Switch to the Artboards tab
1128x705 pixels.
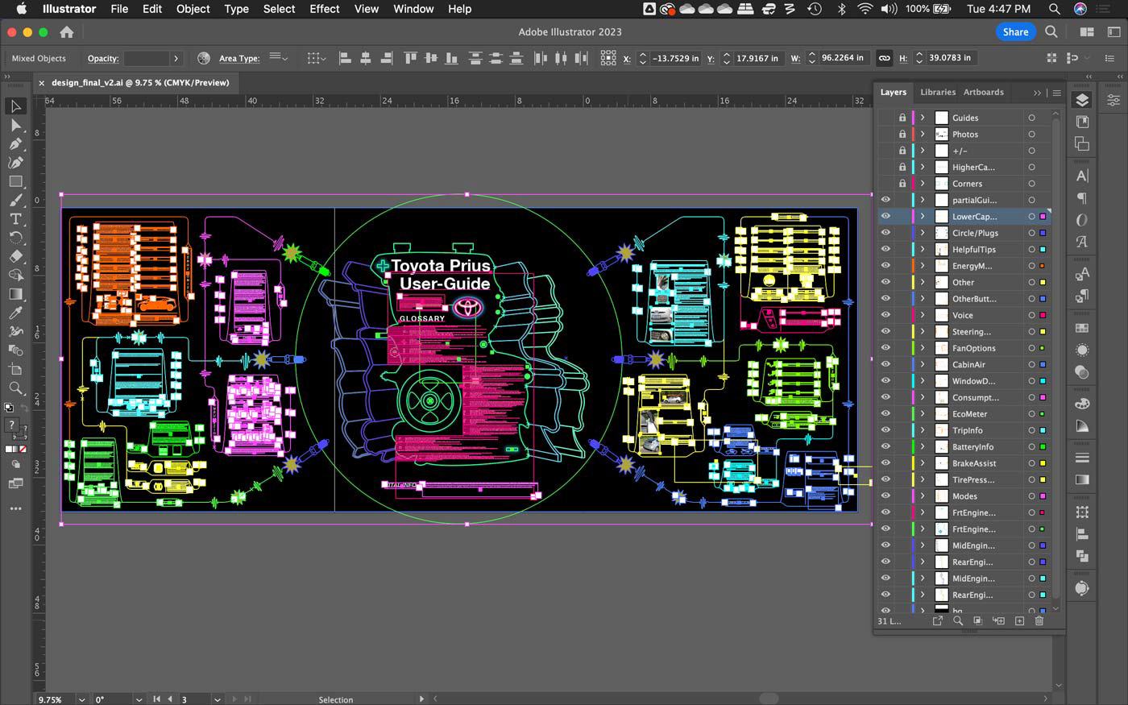pos(983,92)
